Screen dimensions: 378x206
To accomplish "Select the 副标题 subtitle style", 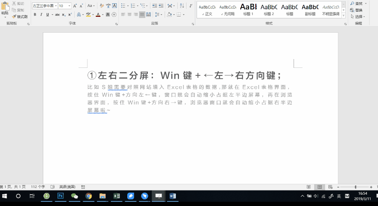I will tap(310, 9).
